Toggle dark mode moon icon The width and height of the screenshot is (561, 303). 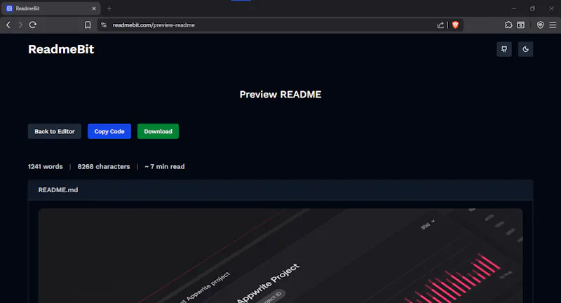tap(525, 49)
